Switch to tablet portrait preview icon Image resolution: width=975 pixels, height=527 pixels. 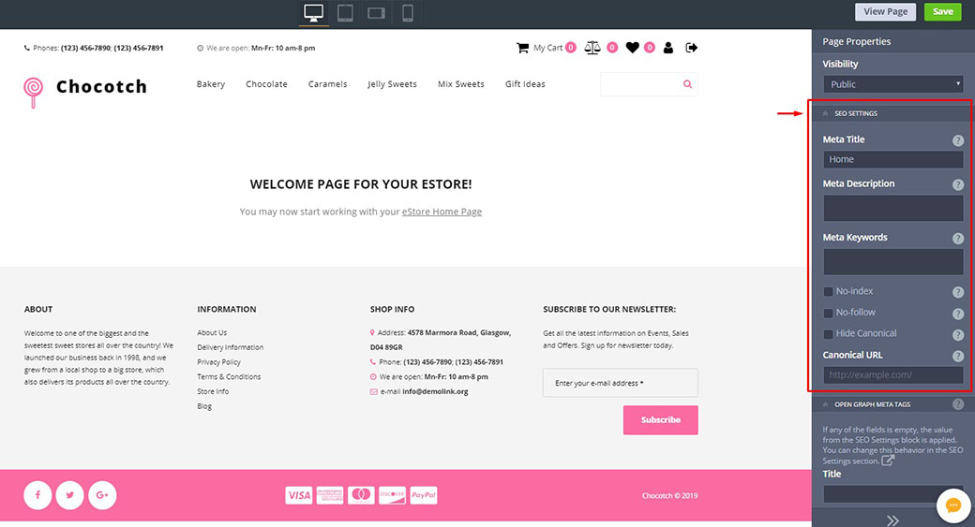point(345,12)
